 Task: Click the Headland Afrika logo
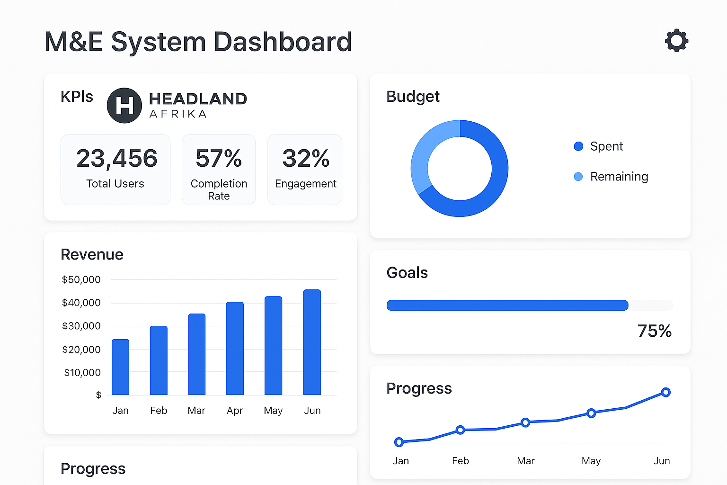(177, 104)
